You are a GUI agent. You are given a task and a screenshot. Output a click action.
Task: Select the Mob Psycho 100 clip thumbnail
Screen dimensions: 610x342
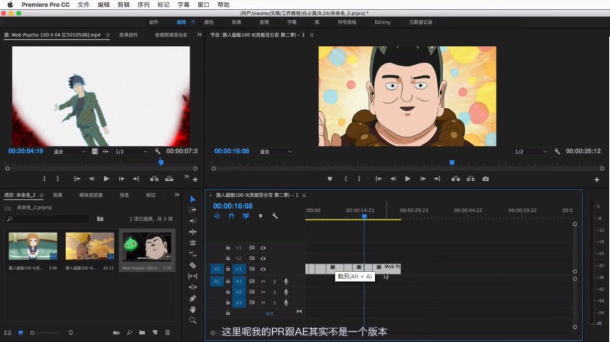(147, 246)
